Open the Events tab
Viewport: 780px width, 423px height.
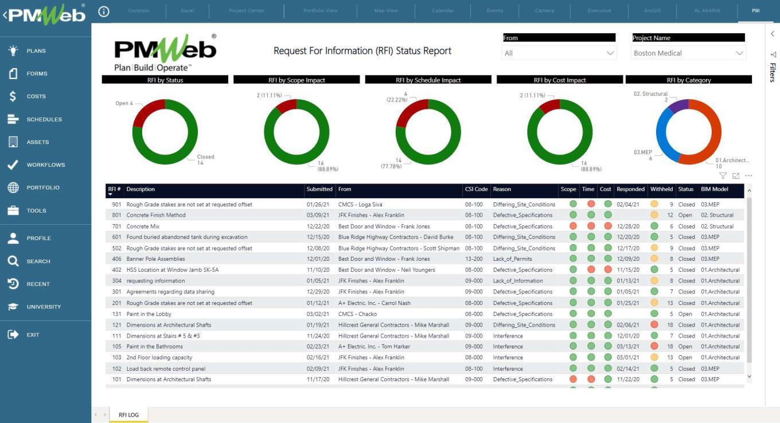(495, 11)
